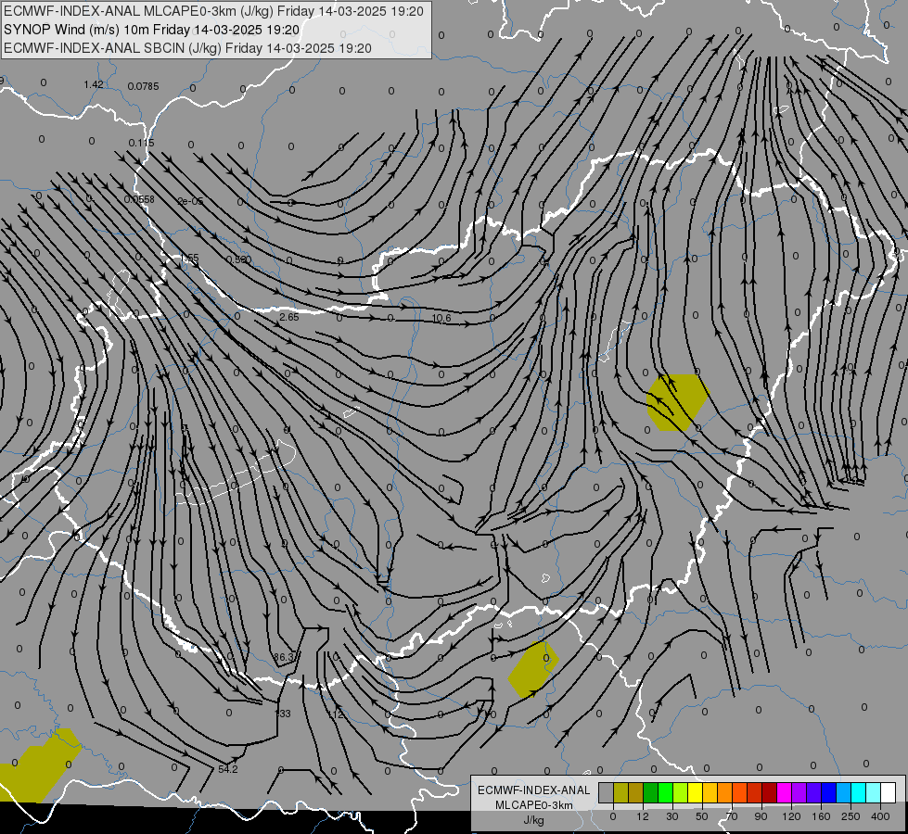908x834 pixels.
Task: Click the SBCIN title line
Action: [187, 48]
